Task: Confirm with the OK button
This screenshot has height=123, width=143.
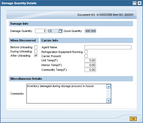Action: [133, 119]
